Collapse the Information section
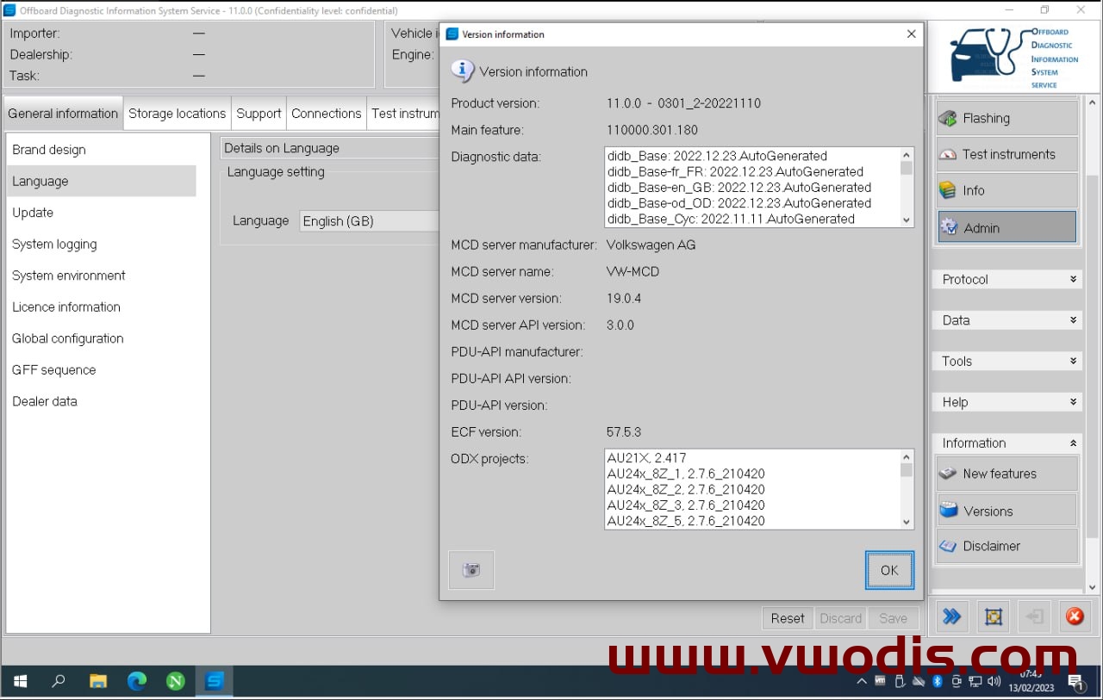Viewport: 1103px width, 700px height. tap(1007, 443)
